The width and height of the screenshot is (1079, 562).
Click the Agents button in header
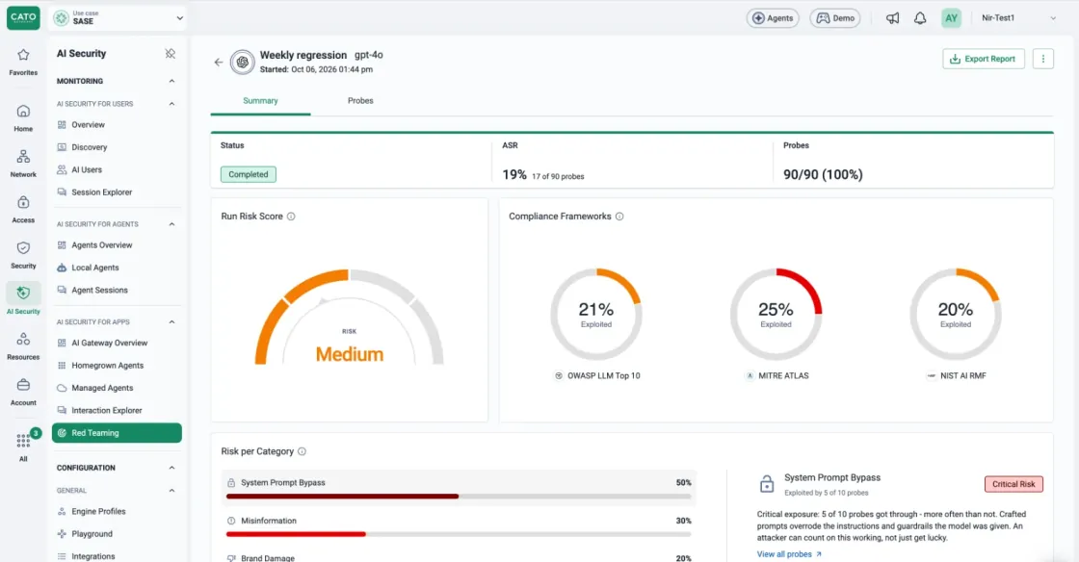(773, 18)
